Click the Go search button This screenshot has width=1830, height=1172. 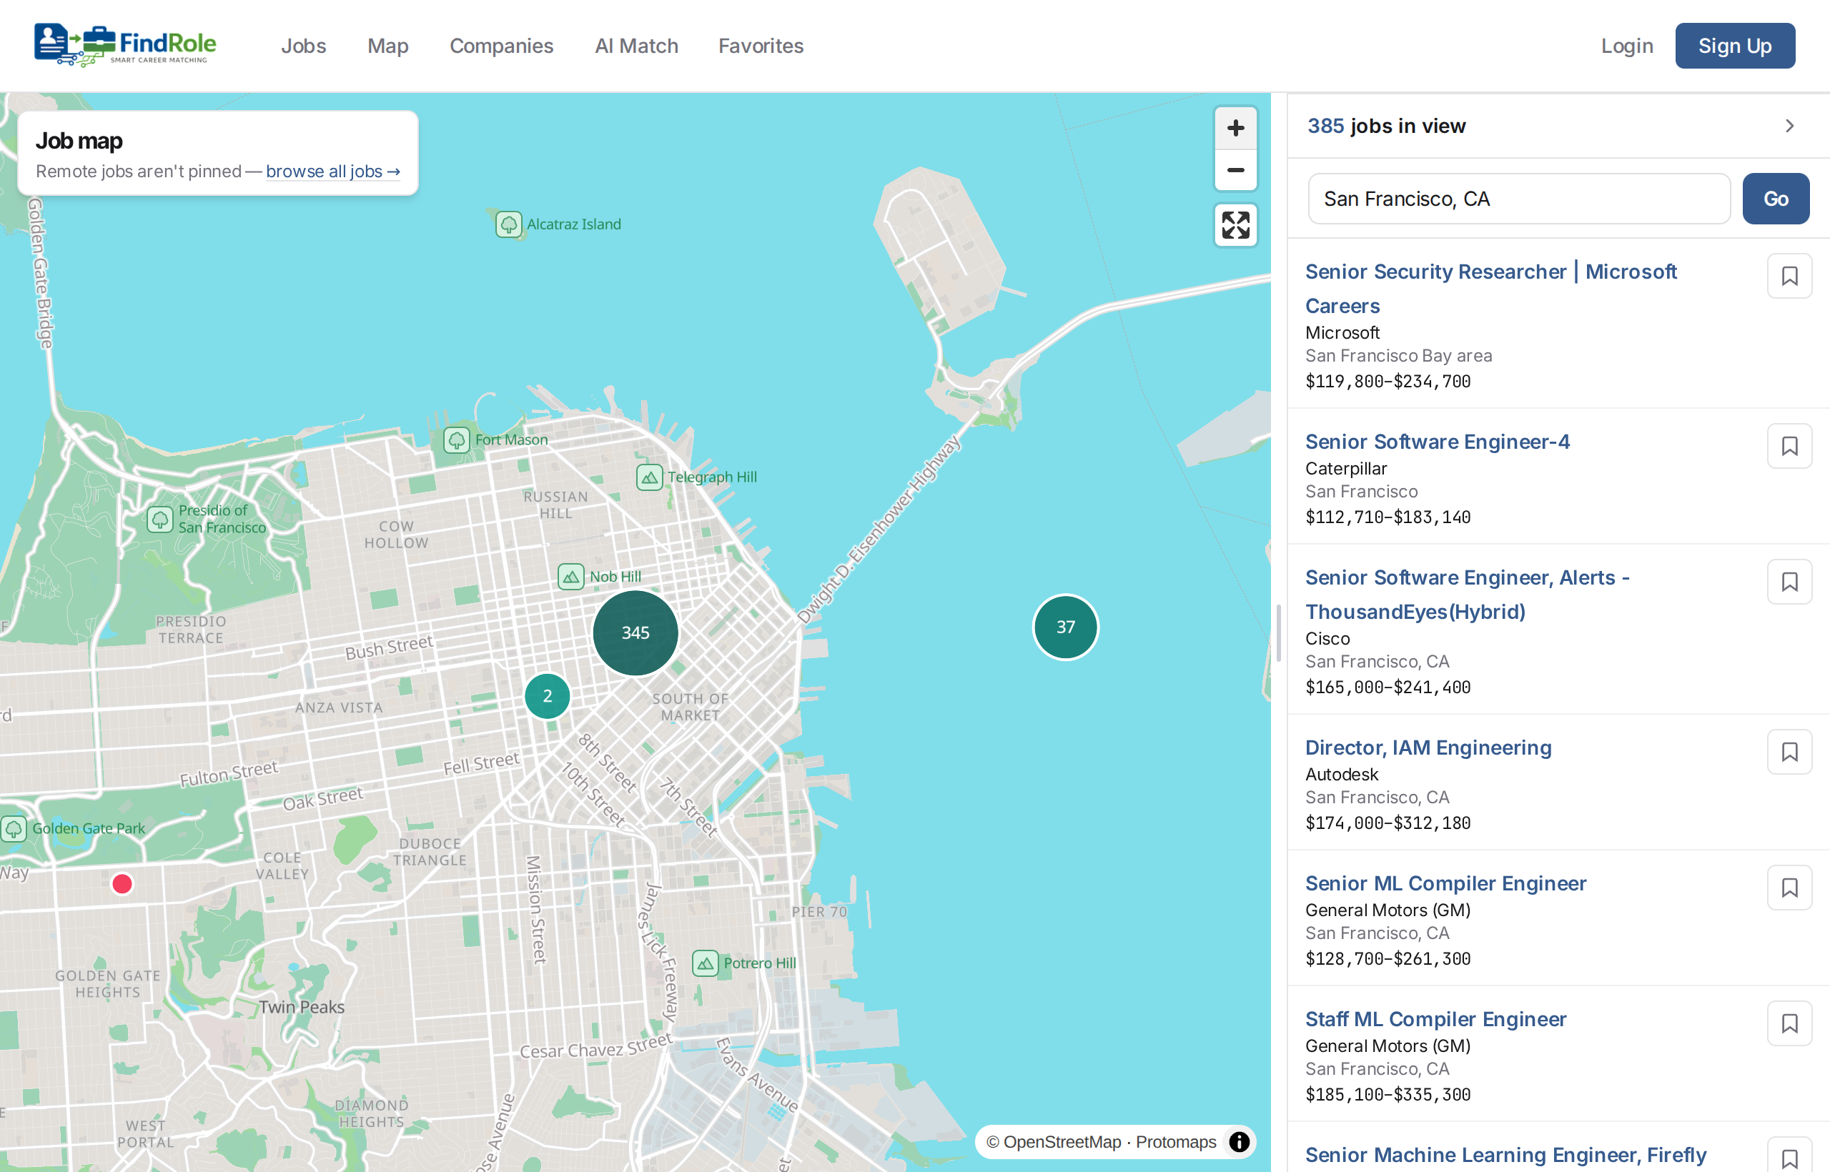point(1775,199)
